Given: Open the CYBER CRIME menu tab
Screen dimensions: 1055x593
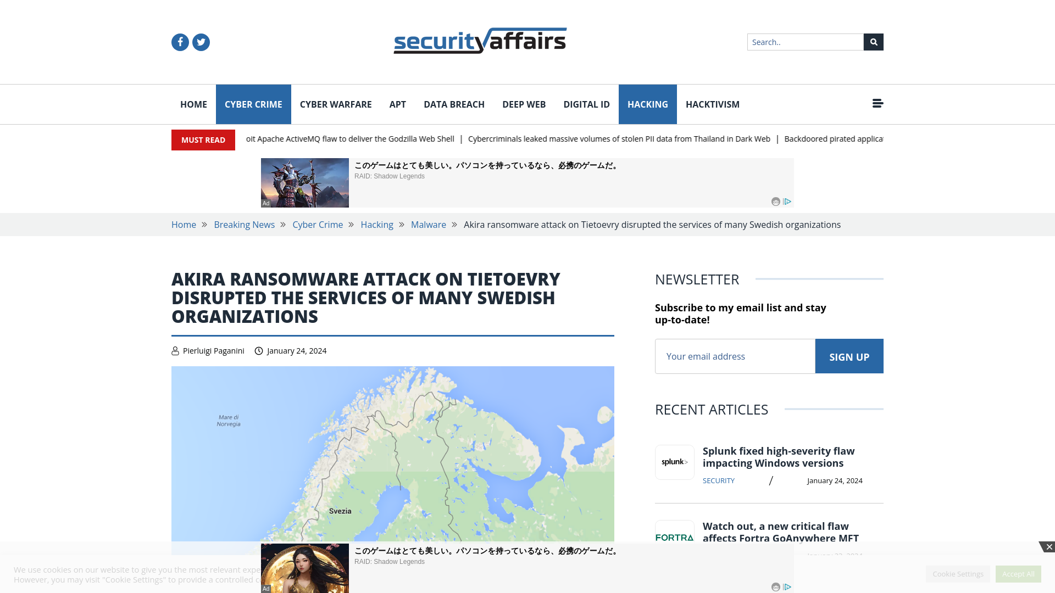Looking at the screenshot, I should [253, 104].
